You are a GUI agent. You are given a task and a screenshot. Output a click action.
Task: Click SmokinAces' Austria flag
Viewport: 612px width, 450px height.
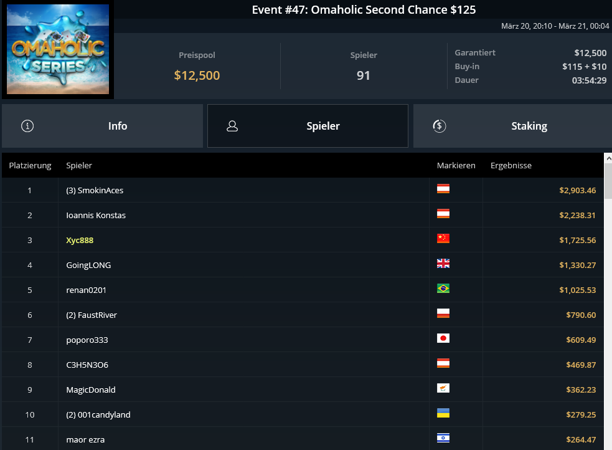pos(443,189)
